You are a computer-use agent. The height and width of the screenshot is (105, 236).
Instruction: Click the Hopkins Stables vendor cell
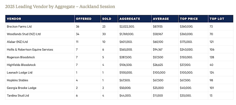[x=17, y=80]
